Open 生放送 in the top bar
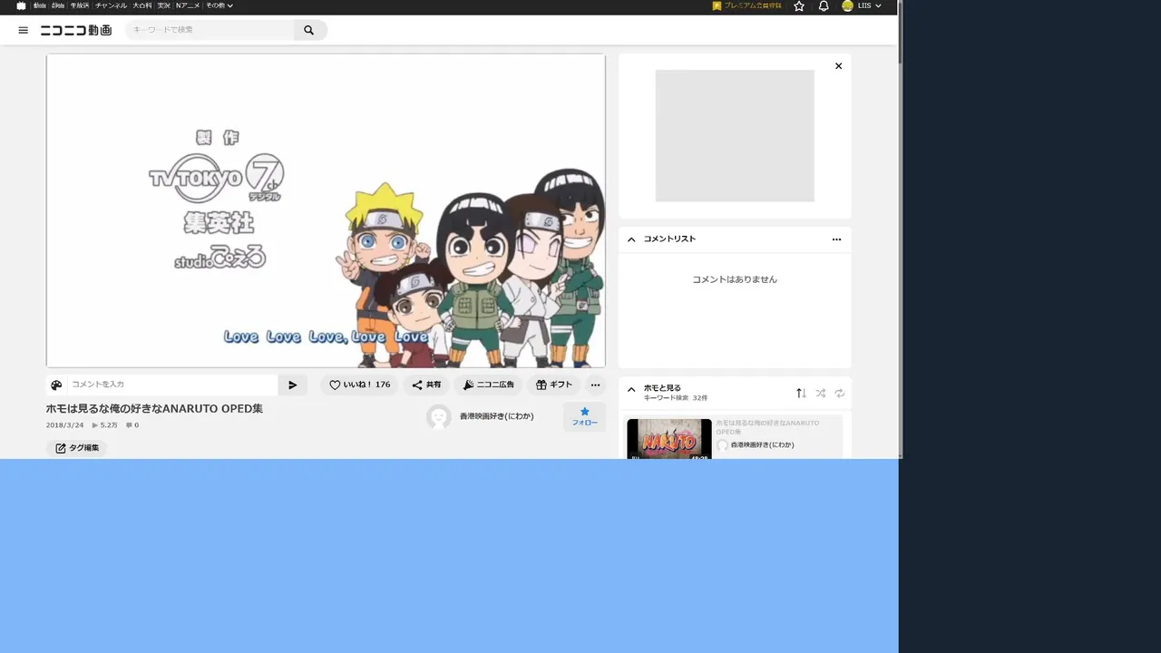Viewport: 1161px width, 653px height. pos(80,5)
